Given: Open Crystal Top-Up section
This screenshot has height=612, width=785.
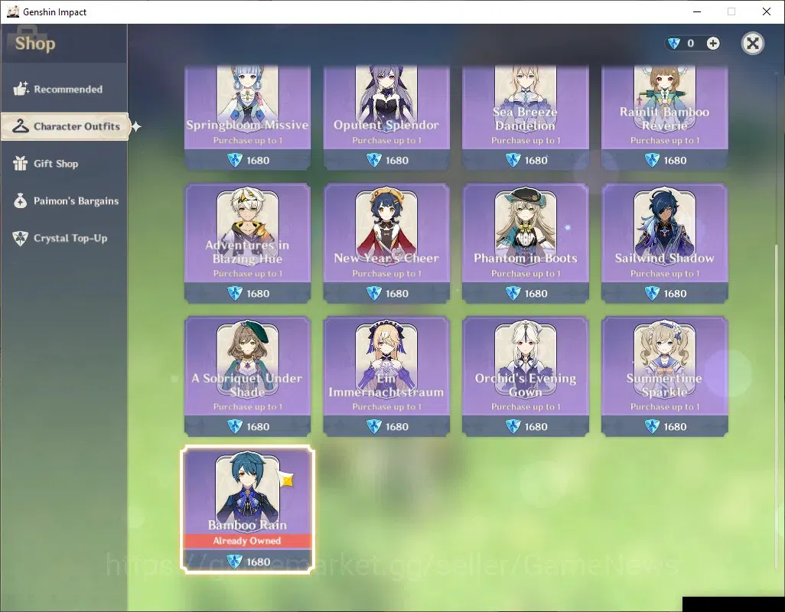Looking at the screenshot, I should [64, 238].
